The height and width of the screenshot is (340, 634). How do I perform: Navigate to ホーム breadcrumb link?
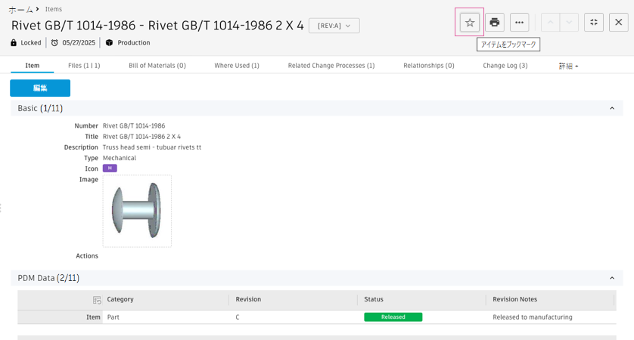click(20, 9)
